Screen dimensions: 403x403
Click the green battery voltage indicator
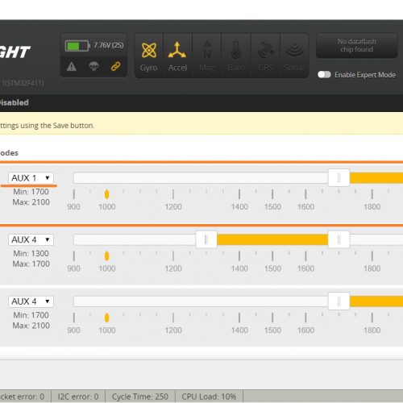77,46
